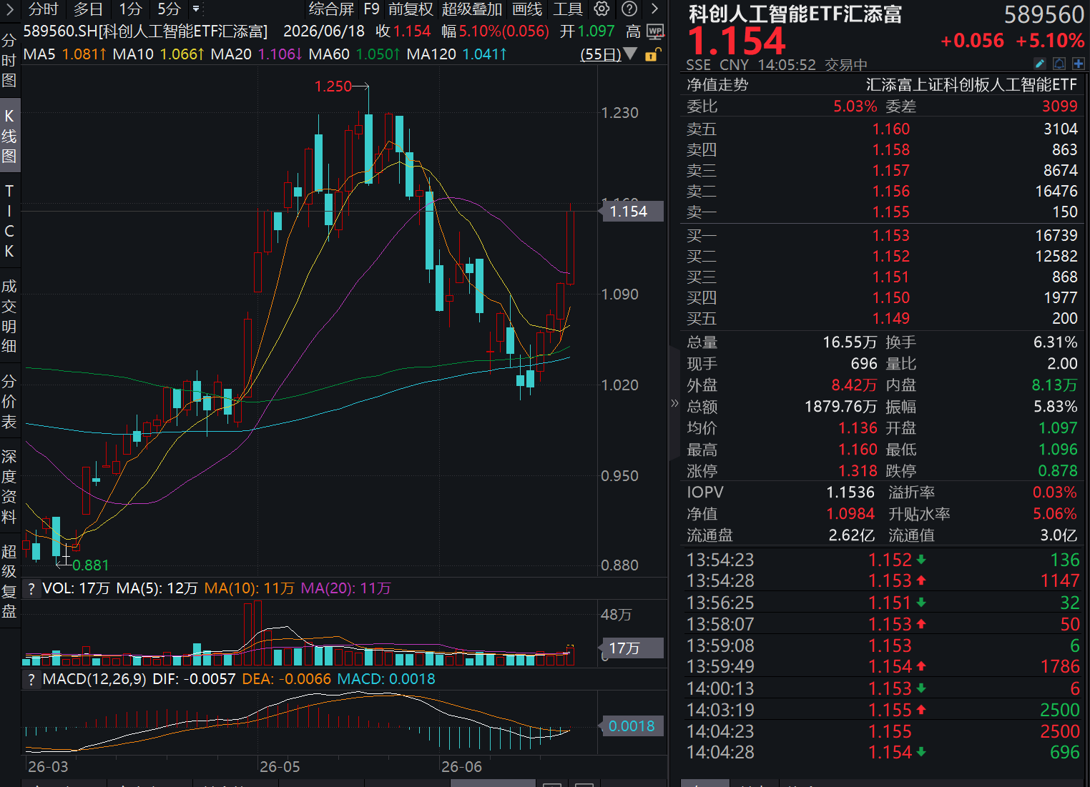
Task: Click the MA120 1.041 indicator label
Action: point(456,54)
